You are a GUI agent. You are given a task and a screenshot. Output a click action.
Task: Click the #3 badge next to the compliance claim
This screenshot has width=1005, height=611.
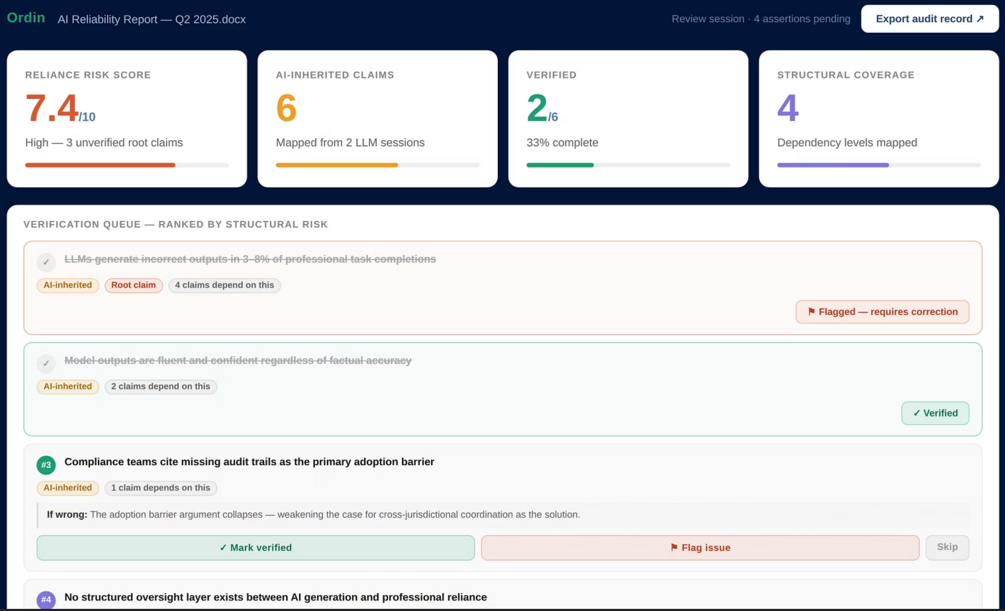coord(46,465)
